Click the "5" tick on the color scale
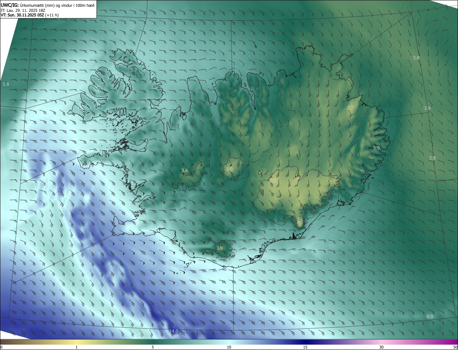458x350 pixels. 153,347
